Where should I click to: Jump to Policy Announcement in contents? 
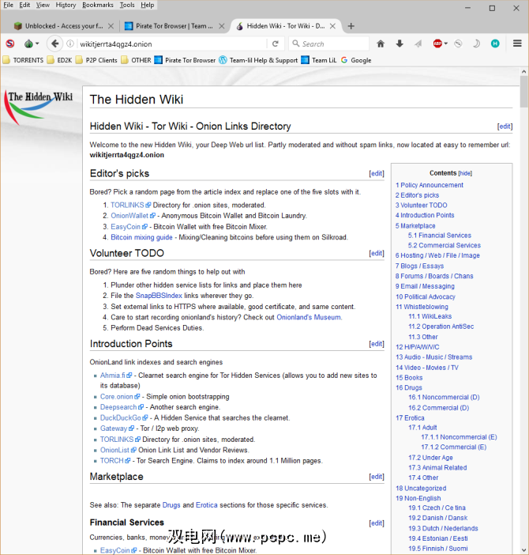point(429,185)
